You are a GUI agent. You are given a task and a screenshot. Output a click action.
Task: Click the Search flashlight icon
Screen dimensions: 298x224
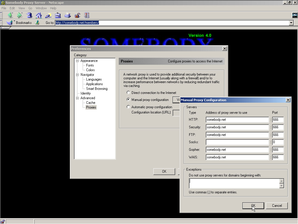click(48, 15)
